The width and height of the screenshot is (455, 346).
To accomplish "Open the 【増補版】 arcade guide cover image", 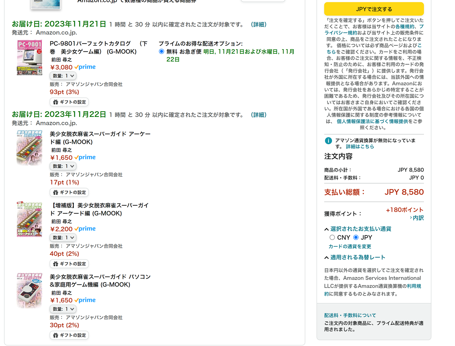I will [29, 219].
